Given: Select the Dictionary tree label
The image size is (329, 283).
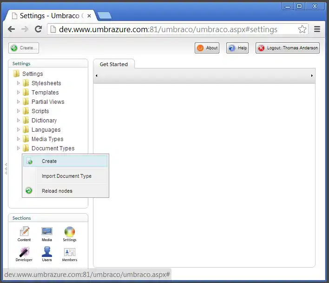Looking at the screenshot, I should click(x=44, y=121).
